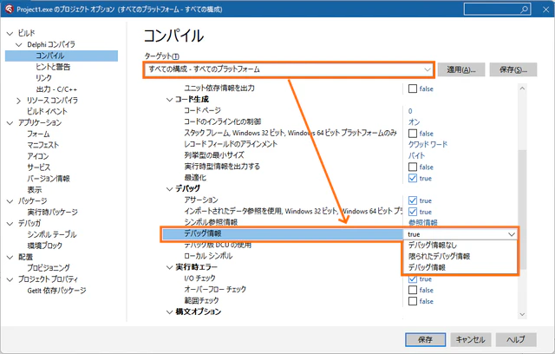This screenshot has width=555, height=354.
Task: Select GetIt 依存パッケージ in the tree
Action: click(x=56, y=291)
